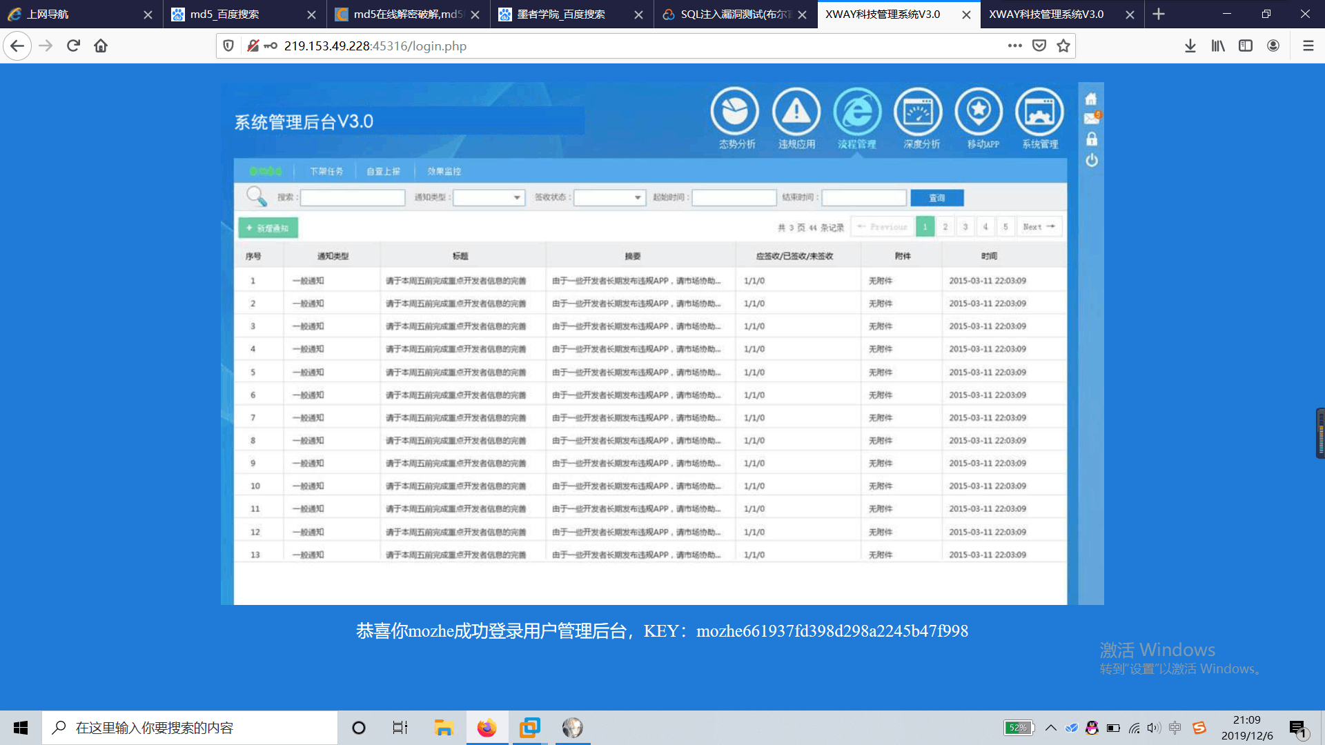This screenshot has height=745, width=1325.
Task: Open the 深度分析 gauge icon
Action: point(918,111)
